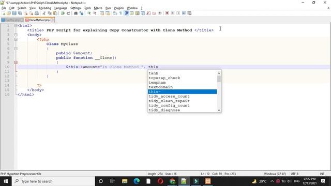Image resolution: width=331 pixels, height=186 pixels.
Task: Toggle Show All Characters pilcrow icon
Action: 121,13
